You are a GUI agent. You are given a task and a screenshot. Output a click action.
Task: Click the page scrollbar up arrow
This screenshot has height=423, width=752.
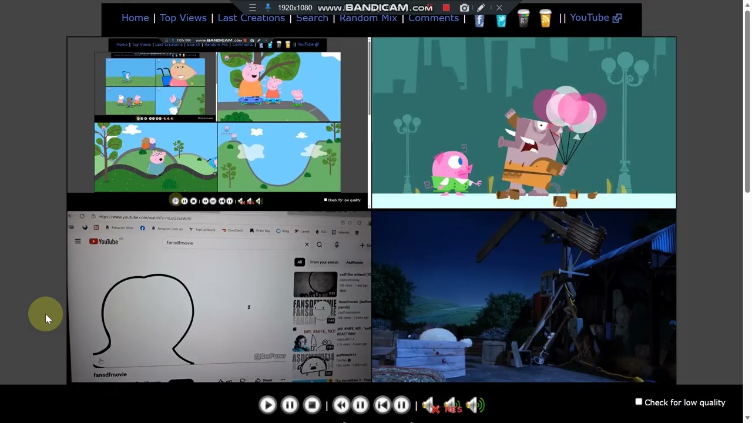(x=747, y=5)
